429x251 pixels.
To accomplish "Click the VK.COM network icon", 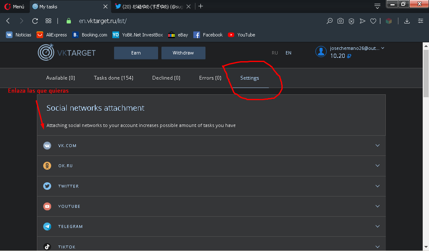I will click(47, 145).
